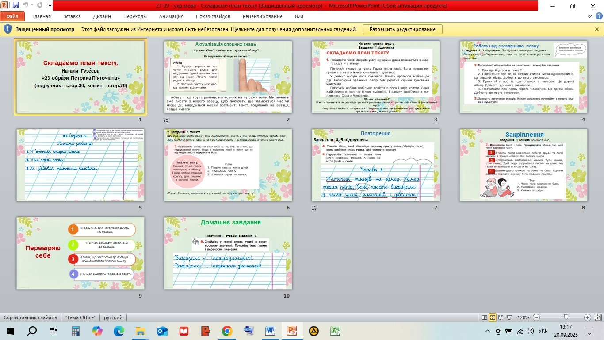Click the Undo arrow icon
The width and height of the screenshot is (604, 340).
click(25, 6)
